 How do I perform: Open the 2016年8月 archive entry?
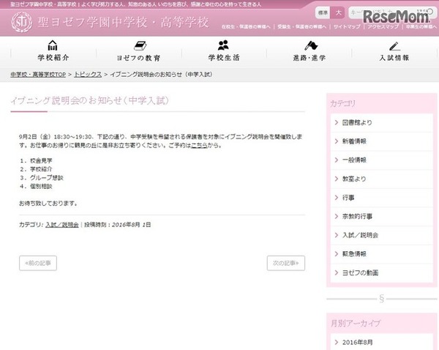tap(382, 342)
